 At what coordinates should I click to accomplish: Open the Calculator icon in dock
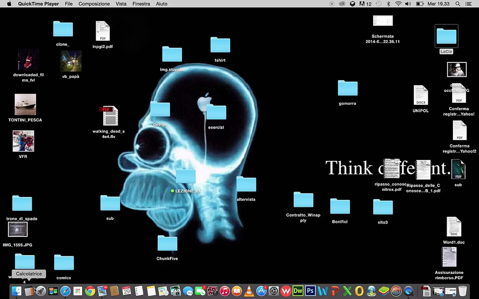(x=29, y=291)
